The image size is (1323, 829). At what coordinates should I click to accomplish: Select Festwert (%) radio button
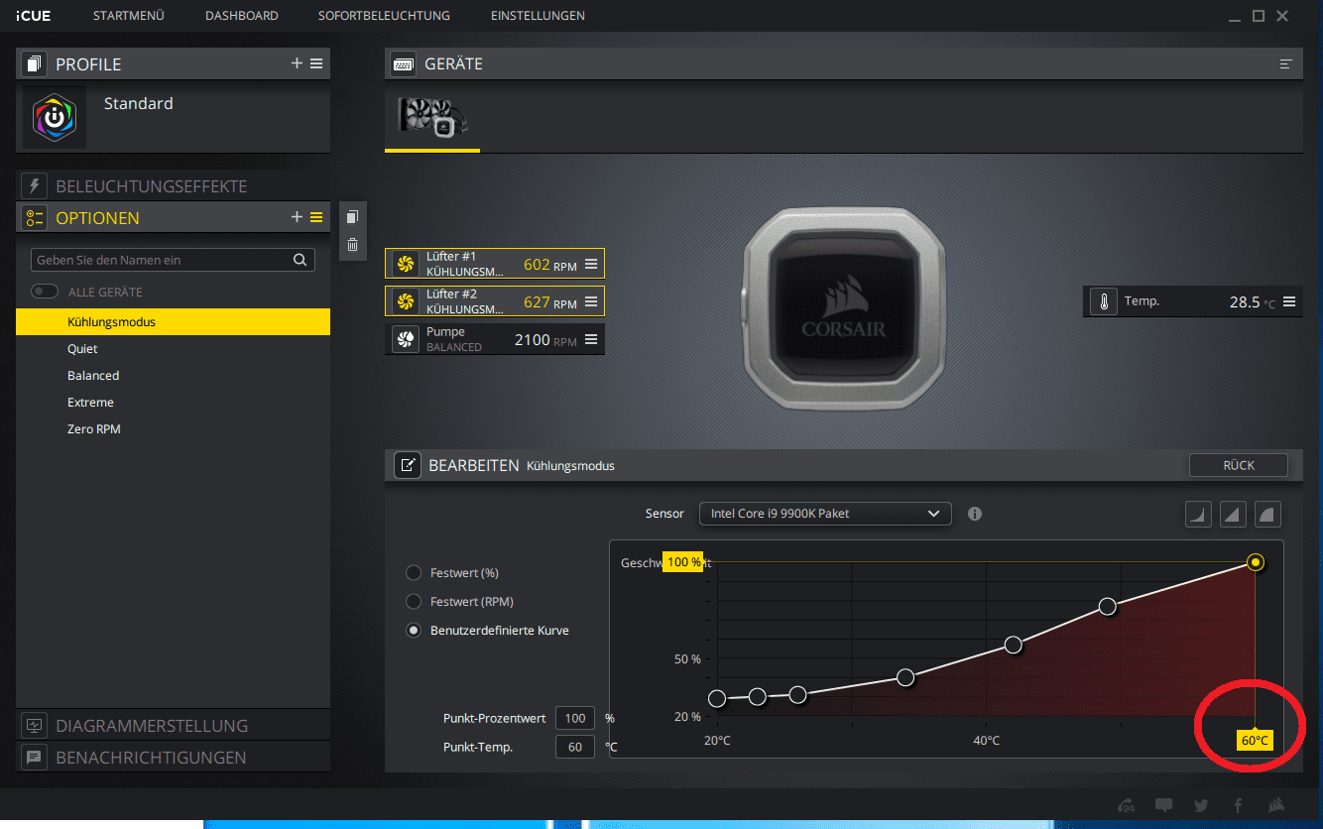point(414,573)
